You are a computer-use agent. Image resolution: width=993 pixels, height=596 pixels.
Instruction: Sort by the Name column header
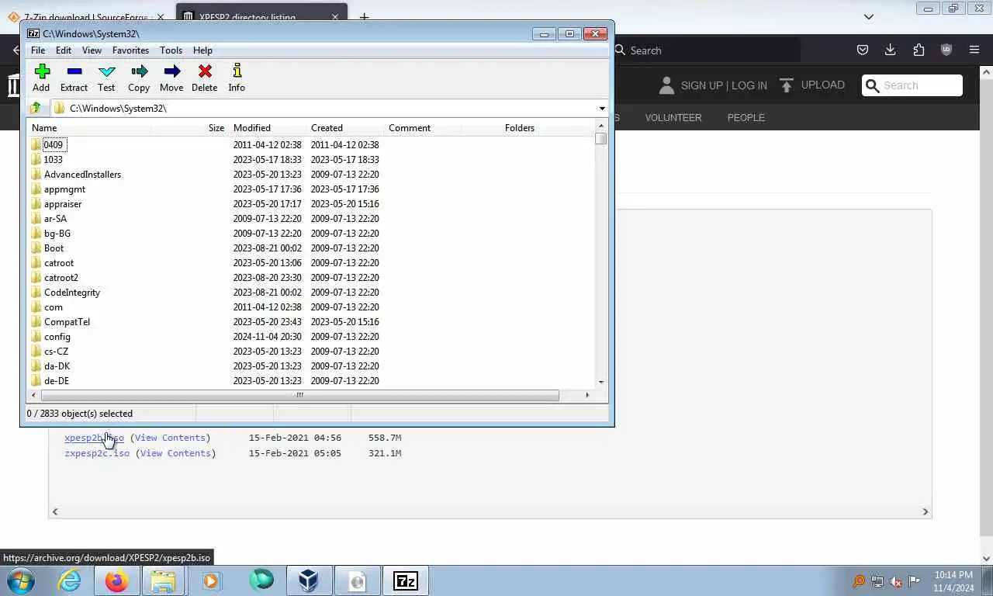pyautogui.click(x=44, y=128)
